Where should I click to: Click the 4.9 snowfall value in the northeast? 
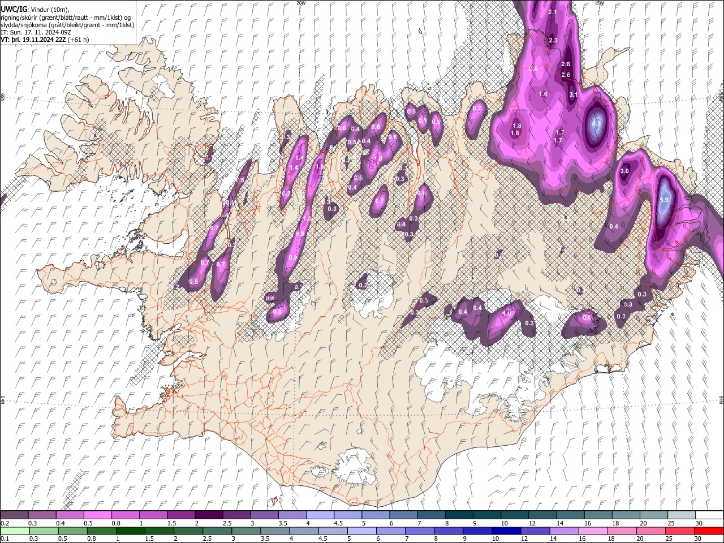pos(596,123)
